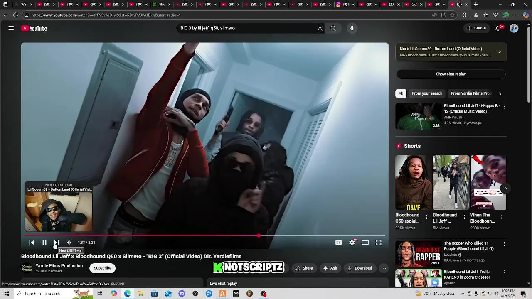The width and height of the screenshot is (532, 299).
Task: Pause the playing video
Action: pyautogui.click(x=44, y=243)
